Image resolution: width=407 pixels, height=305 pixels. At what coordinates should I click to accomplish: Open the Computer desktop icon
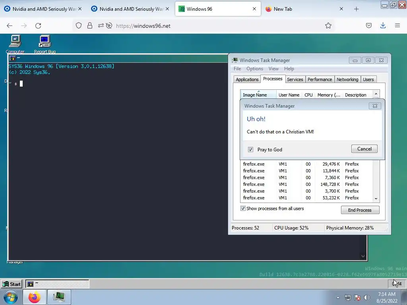(x=15, y=44)
